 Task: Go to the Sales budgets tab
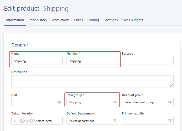133,20
